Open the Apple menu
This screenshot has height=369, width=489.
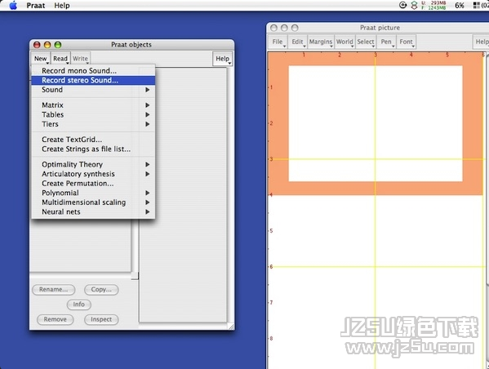pyautogui.click(x=13, y=5)
